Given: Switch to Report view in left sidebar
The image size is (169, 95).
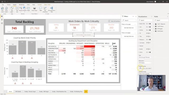Looking at the screenshot, I should click(2, 16).
